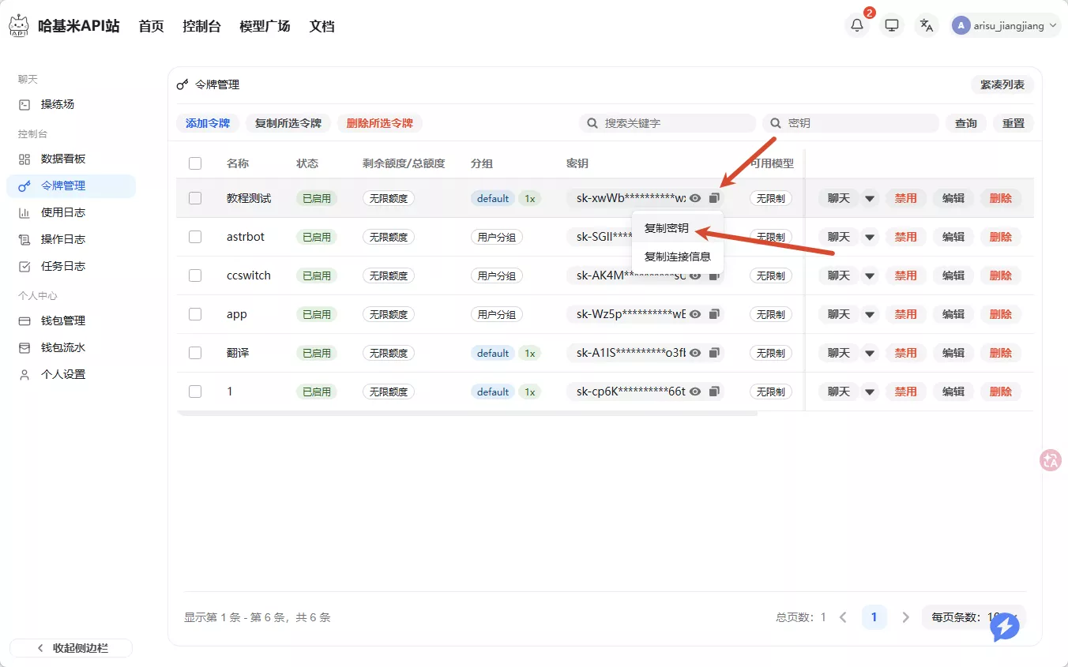Click 删除 for the ccswitch token
Viewport: 1068px width, 667px height.
pyautogui.click(x=1001, y=275)
